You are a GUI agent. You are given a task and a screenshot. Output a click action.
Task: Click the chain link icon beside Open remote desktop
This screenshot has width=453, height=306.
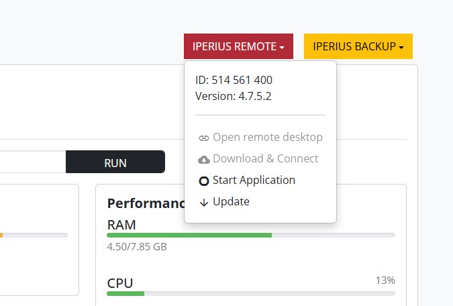tap(204, 138)
